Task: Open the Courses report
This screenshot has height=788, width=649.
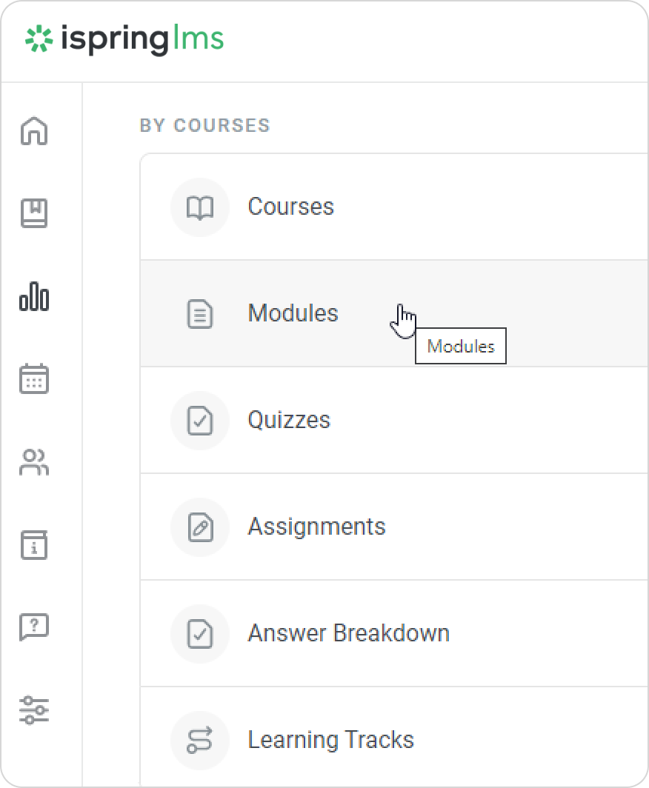Action: click(290, 207)
